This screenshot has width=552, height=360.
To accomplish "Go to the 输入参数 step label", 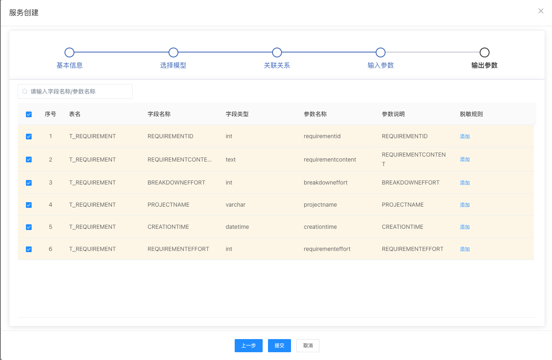I will [x=381, y=65].
